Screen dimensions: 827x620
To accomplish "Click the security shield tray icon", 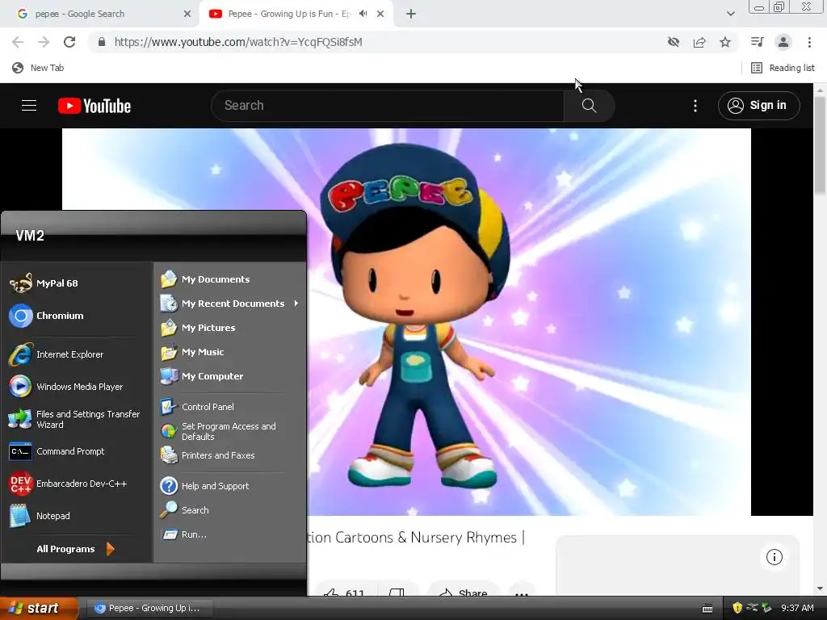I will click(737, 608).
